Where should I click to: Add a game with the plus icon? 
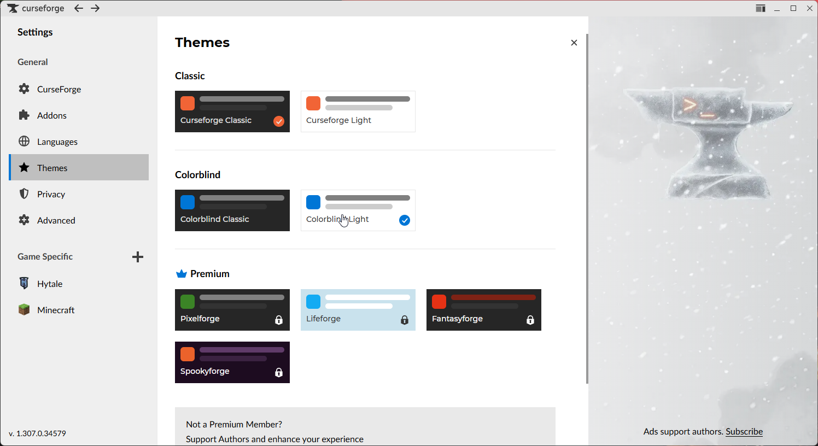click(x=138, y=257)
